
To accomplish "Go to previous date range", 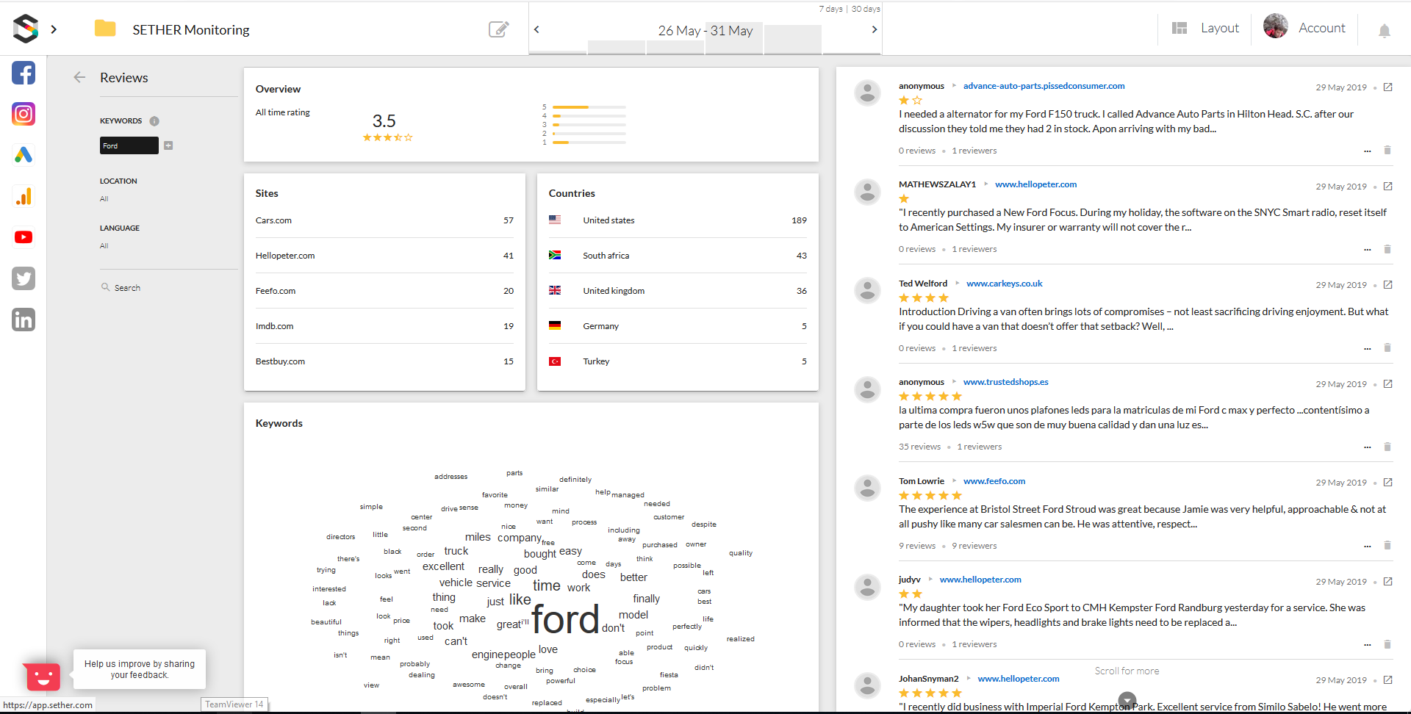I will [536, 29].
